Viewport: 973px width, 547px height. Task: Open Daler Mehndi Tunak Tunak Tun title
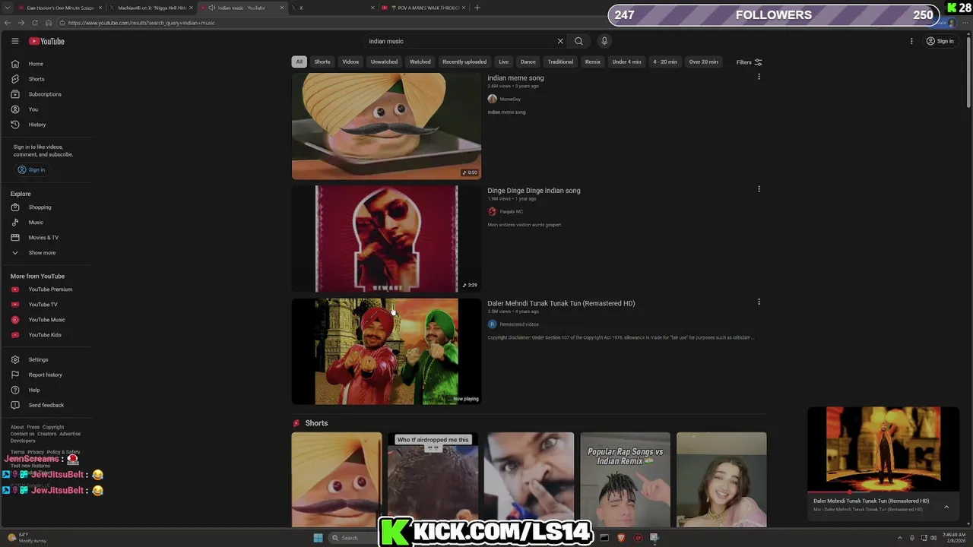(561, 303)
